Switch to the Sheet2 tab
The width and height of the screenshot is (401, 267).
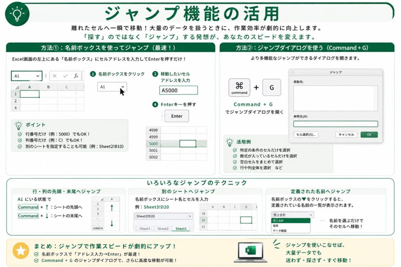pos(163,229)
